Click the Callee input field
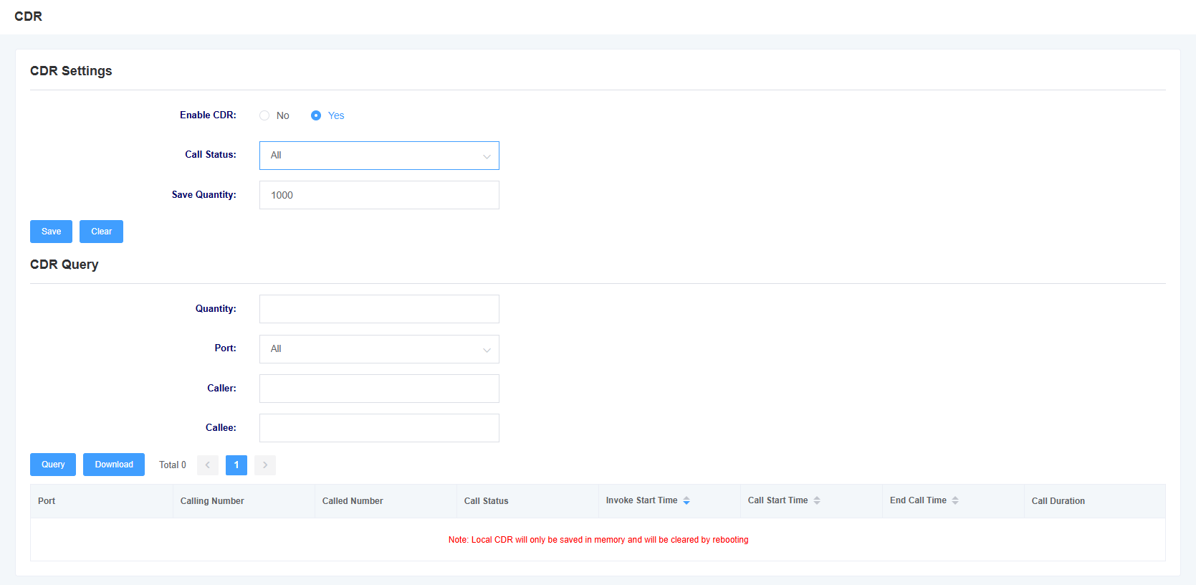 379,428
